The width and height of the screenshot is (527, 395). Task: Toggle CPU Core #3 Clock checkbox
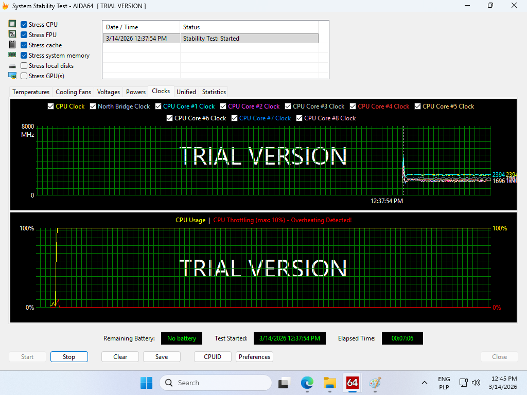tap(288, 106)
